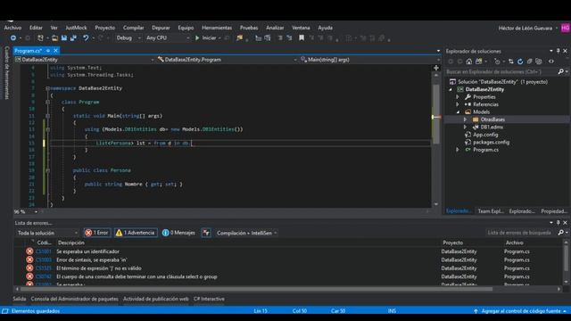Image resolution: width=571 pixels, height=321 pixels.
Task: Click the navigate backward toolbar icon
Action: [x=13, y=37]
